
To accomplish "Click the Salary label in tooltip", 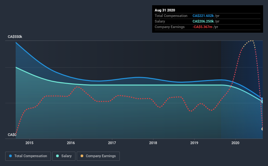I will [x=160, y=21].
